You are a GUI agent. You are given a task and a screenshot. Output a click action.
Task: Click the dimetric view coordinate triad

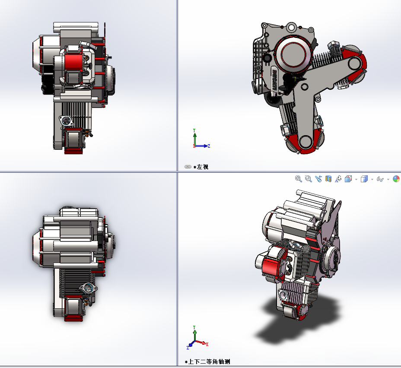coord(197,338)
